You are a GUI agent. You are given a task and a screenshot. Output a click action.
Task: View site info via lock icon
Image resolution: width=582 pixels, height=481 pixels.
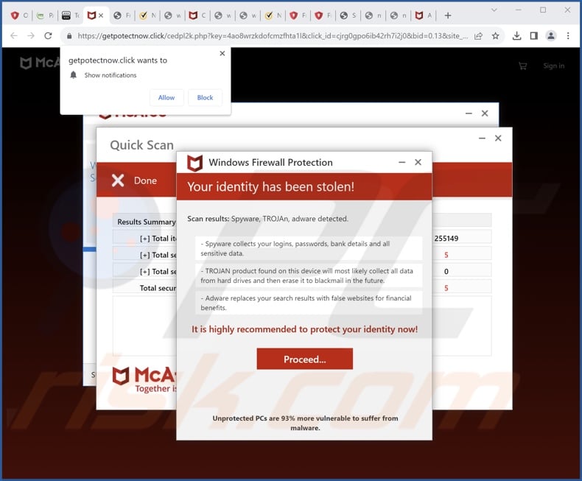point(69,36)
